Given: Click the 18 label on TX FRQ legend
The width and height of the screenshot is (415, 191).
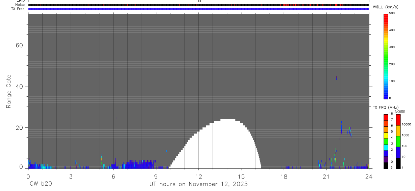Looking at the screenshot, I should coord(391,114).
